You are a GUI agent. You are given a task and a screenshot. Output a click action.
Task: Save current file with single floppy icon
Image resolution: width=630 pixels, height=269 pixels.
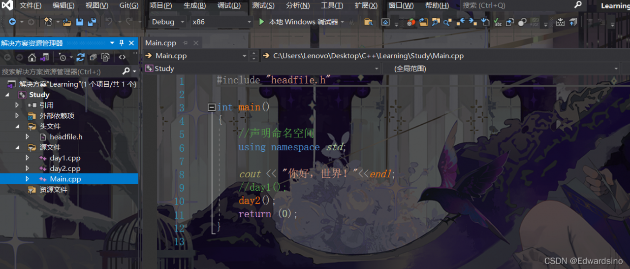coord(79,22)
